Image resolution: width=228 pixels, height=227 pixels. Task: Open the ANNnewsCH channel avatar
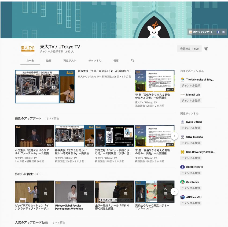coord(182,197)
